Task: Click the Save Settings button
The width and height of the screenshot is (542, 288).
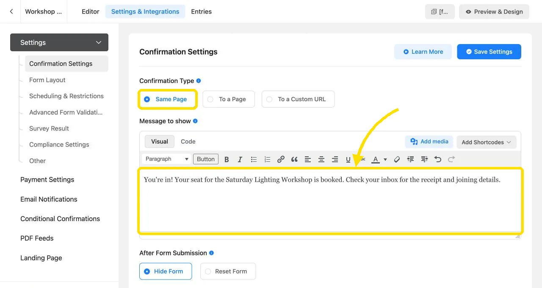Action: click(489, 52)
